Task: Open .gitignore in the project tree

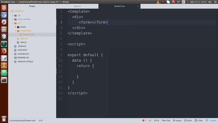Action: (22, 46)
